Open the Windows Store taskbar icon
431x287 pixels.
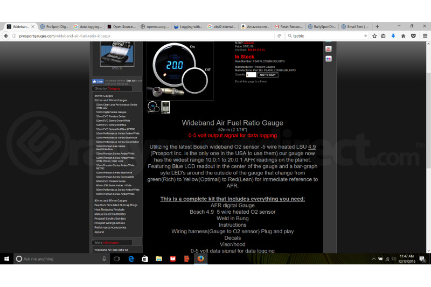coord(145,258)
